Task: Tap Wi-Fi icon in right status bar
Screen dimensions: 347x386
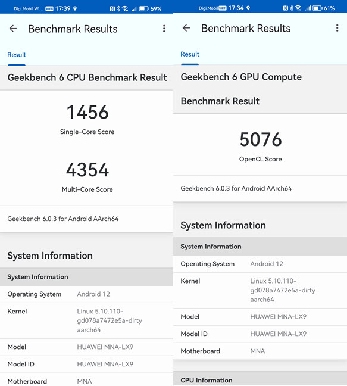Action: pos(298,8)
